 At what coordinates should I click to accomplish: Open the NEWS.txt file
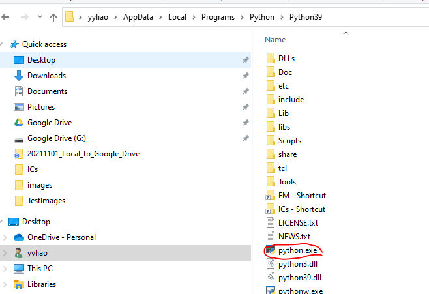point(294,236)
